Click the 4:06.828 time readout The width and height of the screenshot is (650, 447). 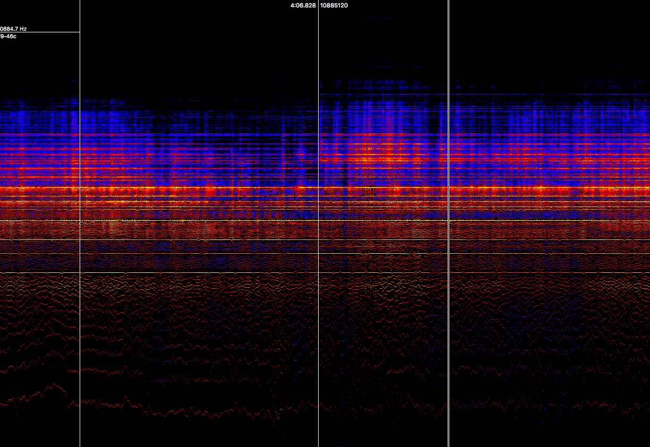tap(303, 5)
